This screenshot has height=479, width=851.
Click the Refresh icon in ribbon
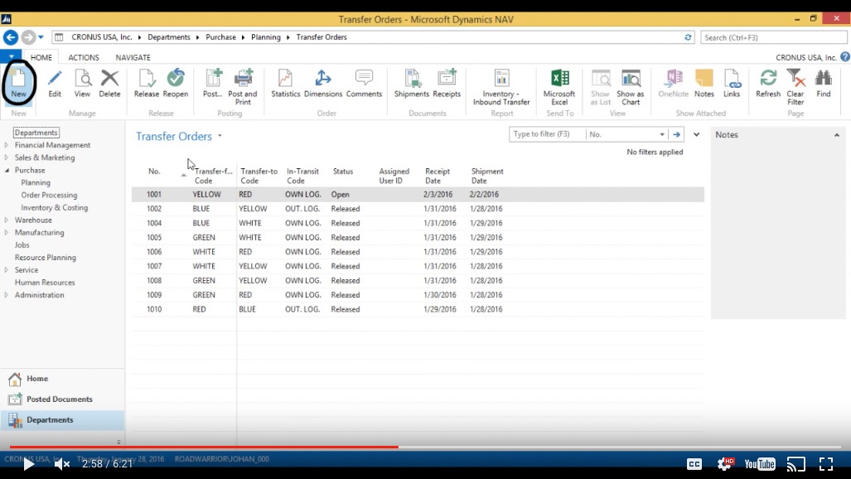(768, 78)
